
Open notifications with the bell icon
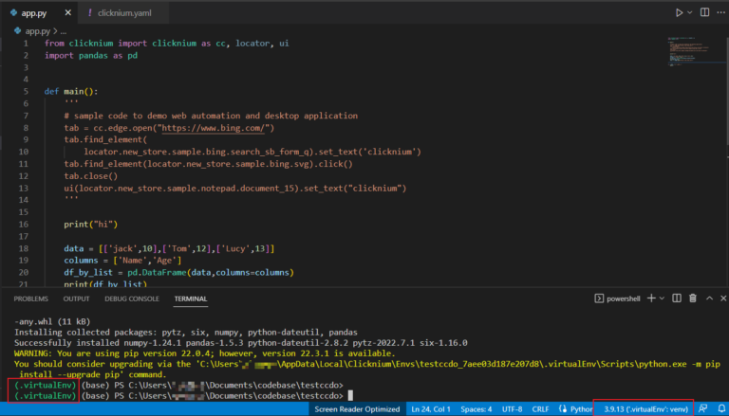pos(720,409)
